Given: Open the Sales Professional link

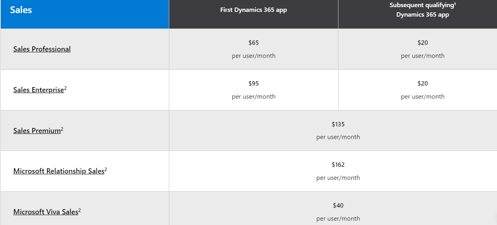Looking at the screenshot, I should [x=42, y=49].
